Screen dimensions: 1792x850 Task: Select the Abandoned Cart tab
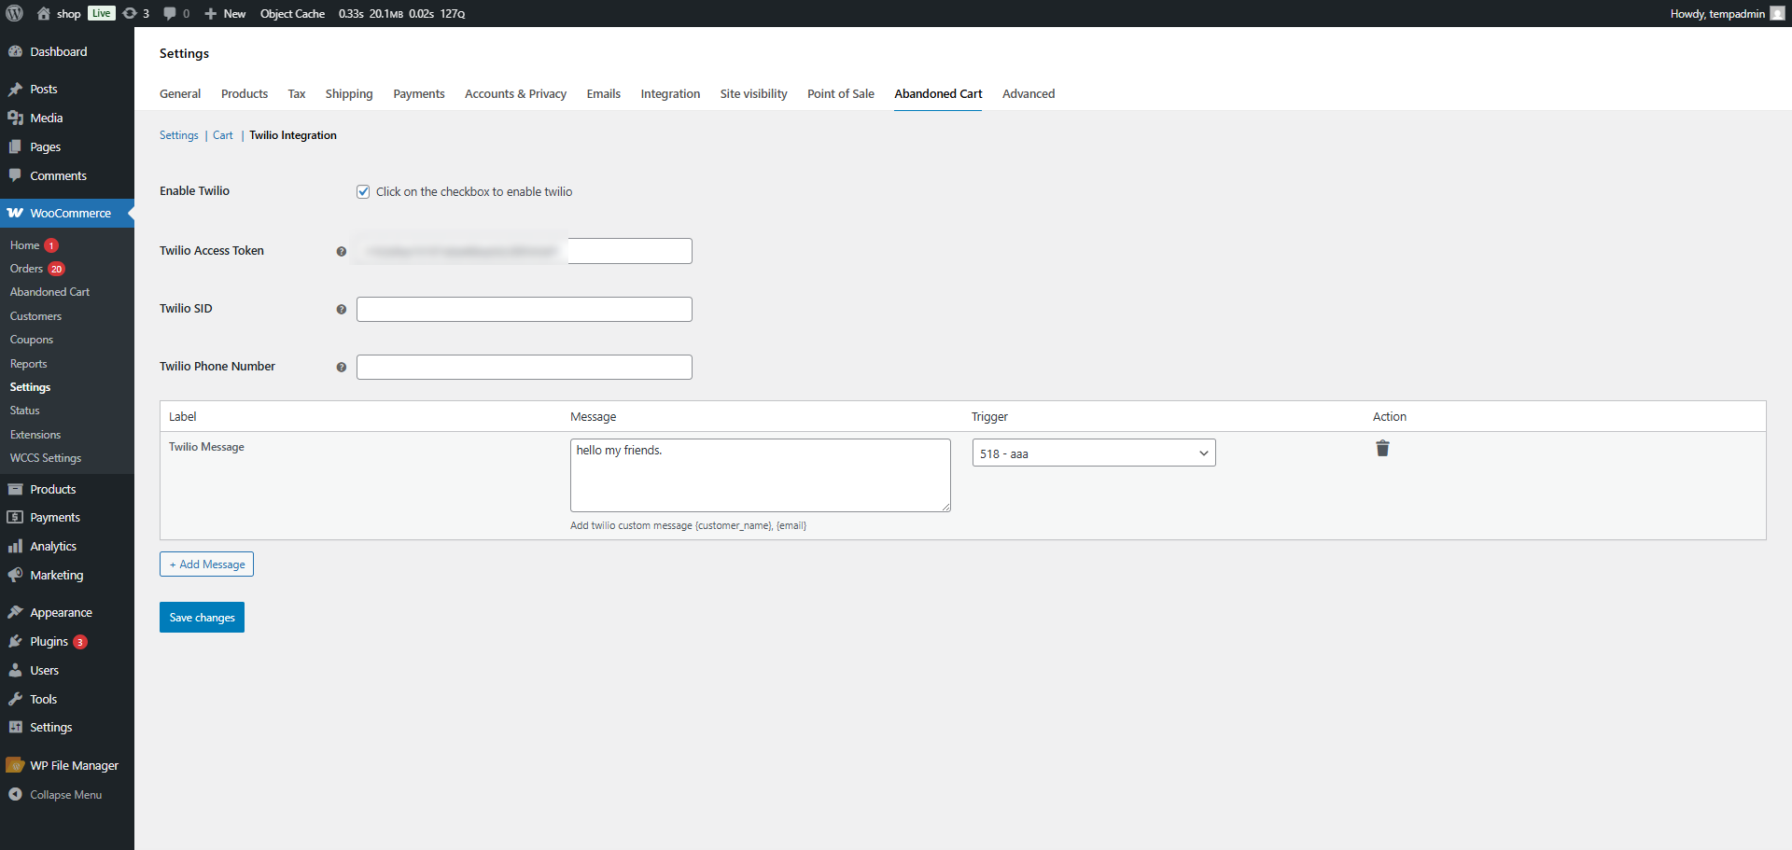938,93
